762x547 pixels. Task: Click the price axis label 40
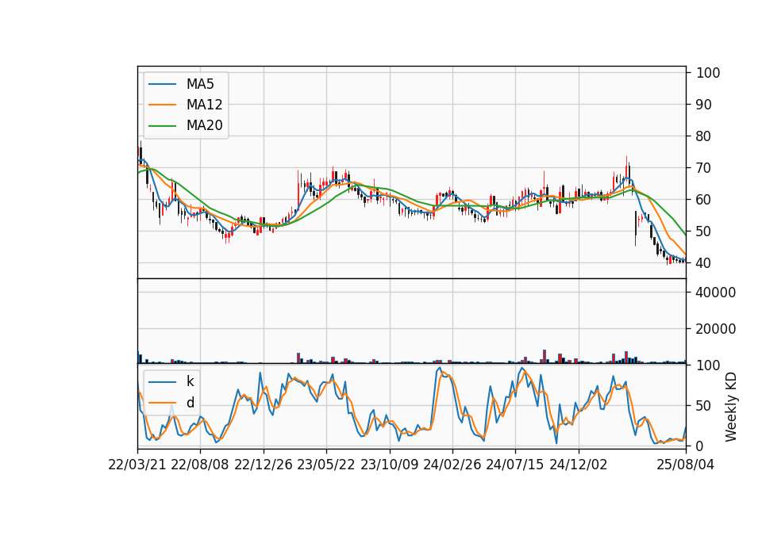coord(704,263)
